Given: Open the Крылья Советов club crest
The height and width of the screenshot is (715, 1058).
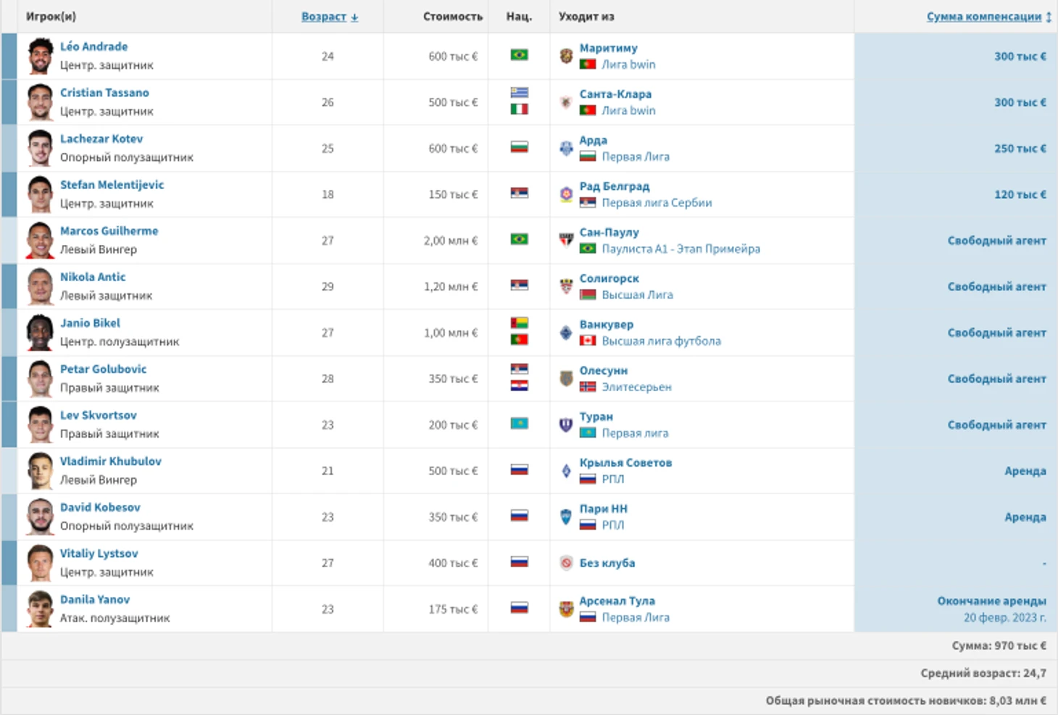Looking at the screenshot, I should point(567,471).
